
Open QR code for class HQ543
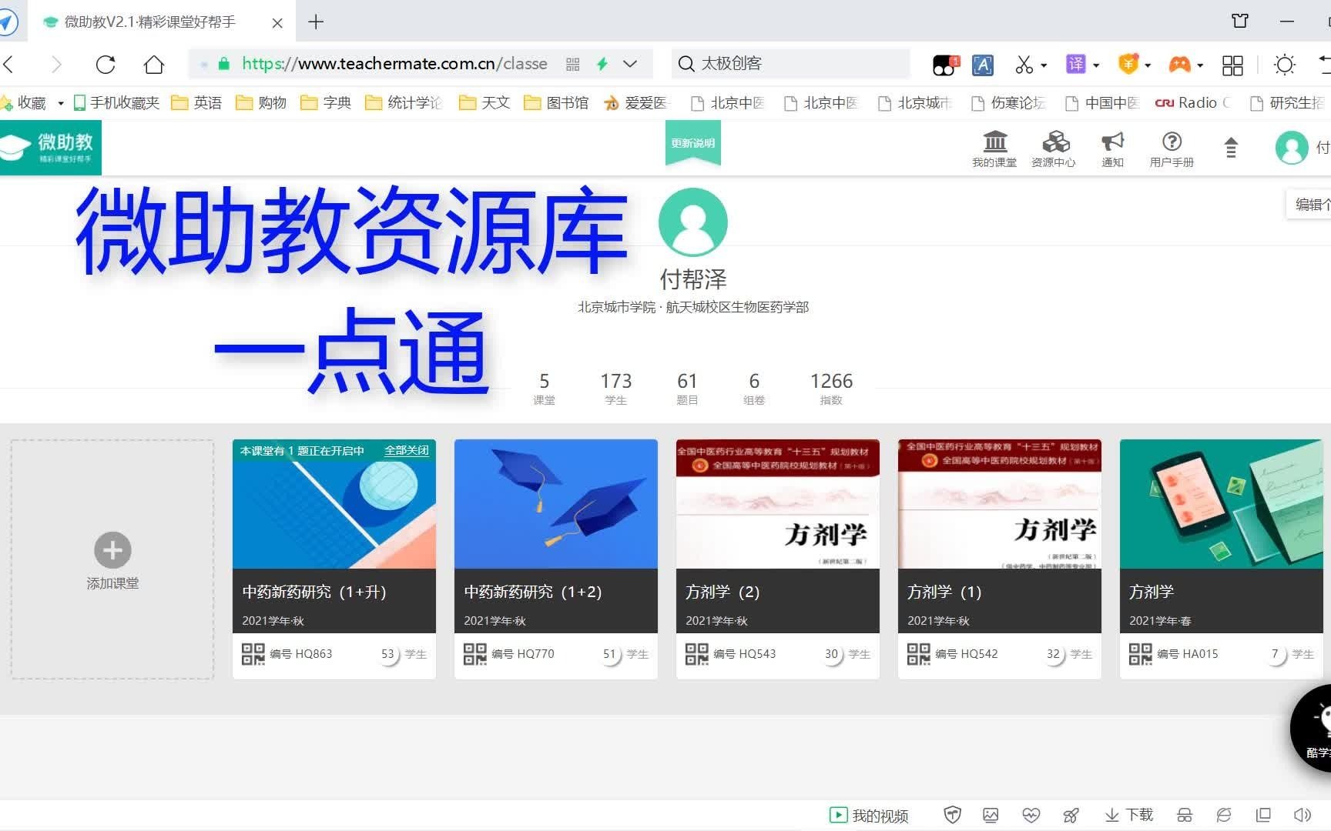[x=697, y=654]
